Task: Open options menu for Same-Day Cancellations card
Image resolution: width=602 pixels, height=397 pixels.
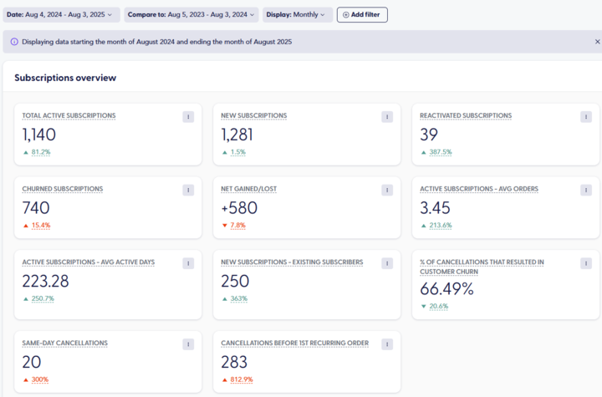Action: tap(188, 344)
